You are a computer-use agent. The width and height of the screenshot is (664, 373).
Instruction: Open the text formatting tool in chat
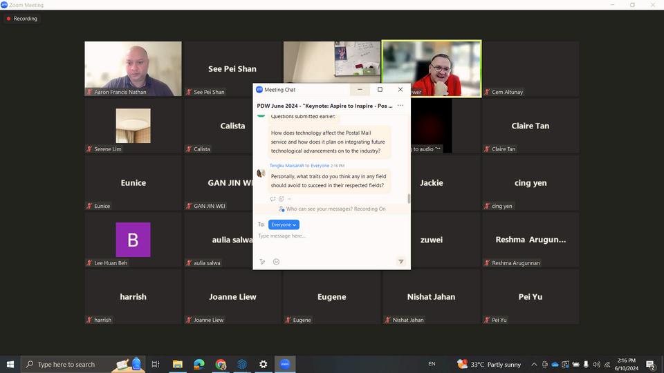[x=262, y=262]
